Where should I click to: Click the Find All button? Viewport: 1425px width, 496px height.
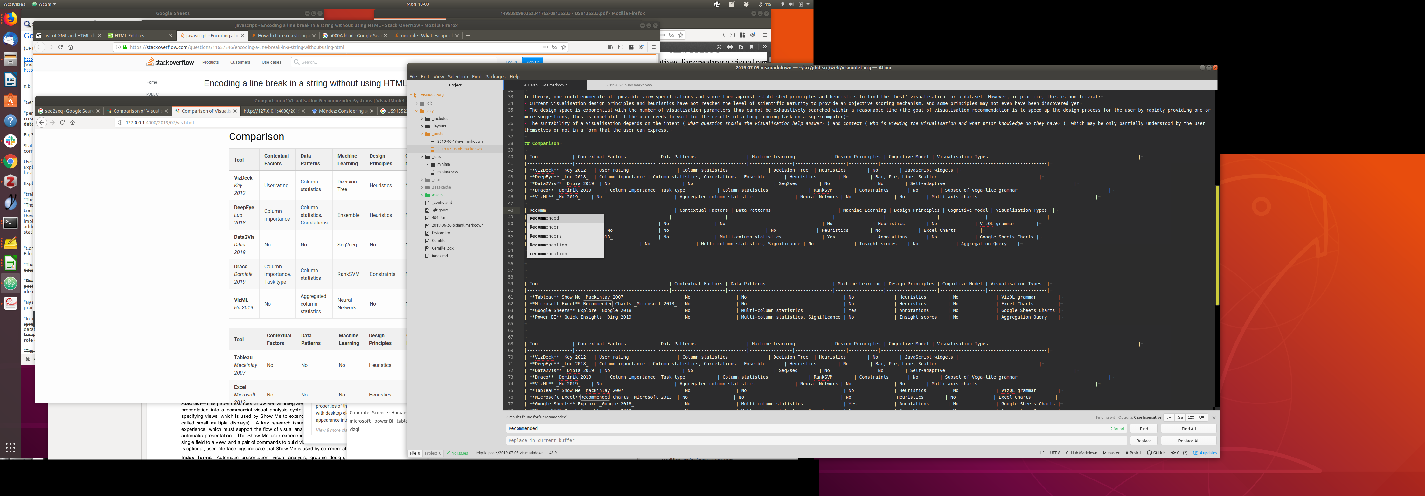(x=1188, y=429)
